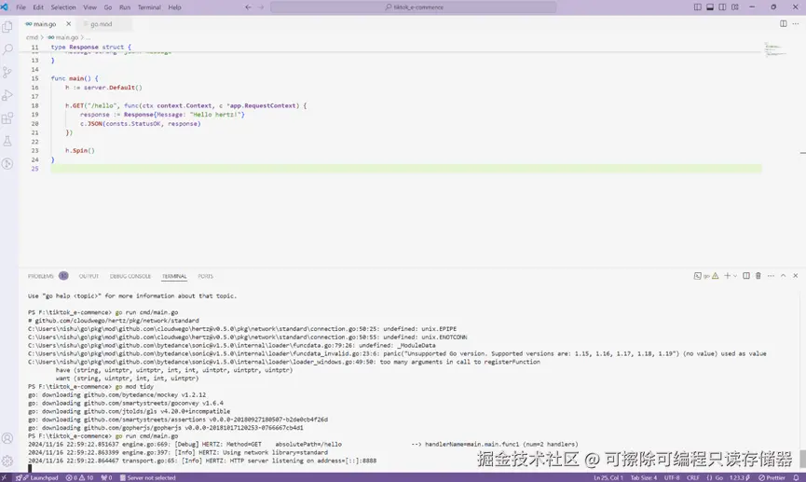Select the Terminal panel tab

click(174, 276)
